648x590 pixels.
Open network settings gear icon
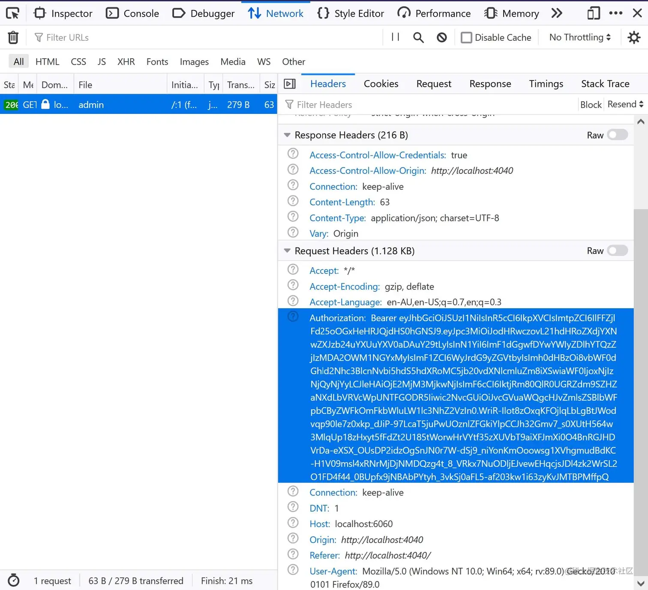pyautogui.click(x=634, y=38)
